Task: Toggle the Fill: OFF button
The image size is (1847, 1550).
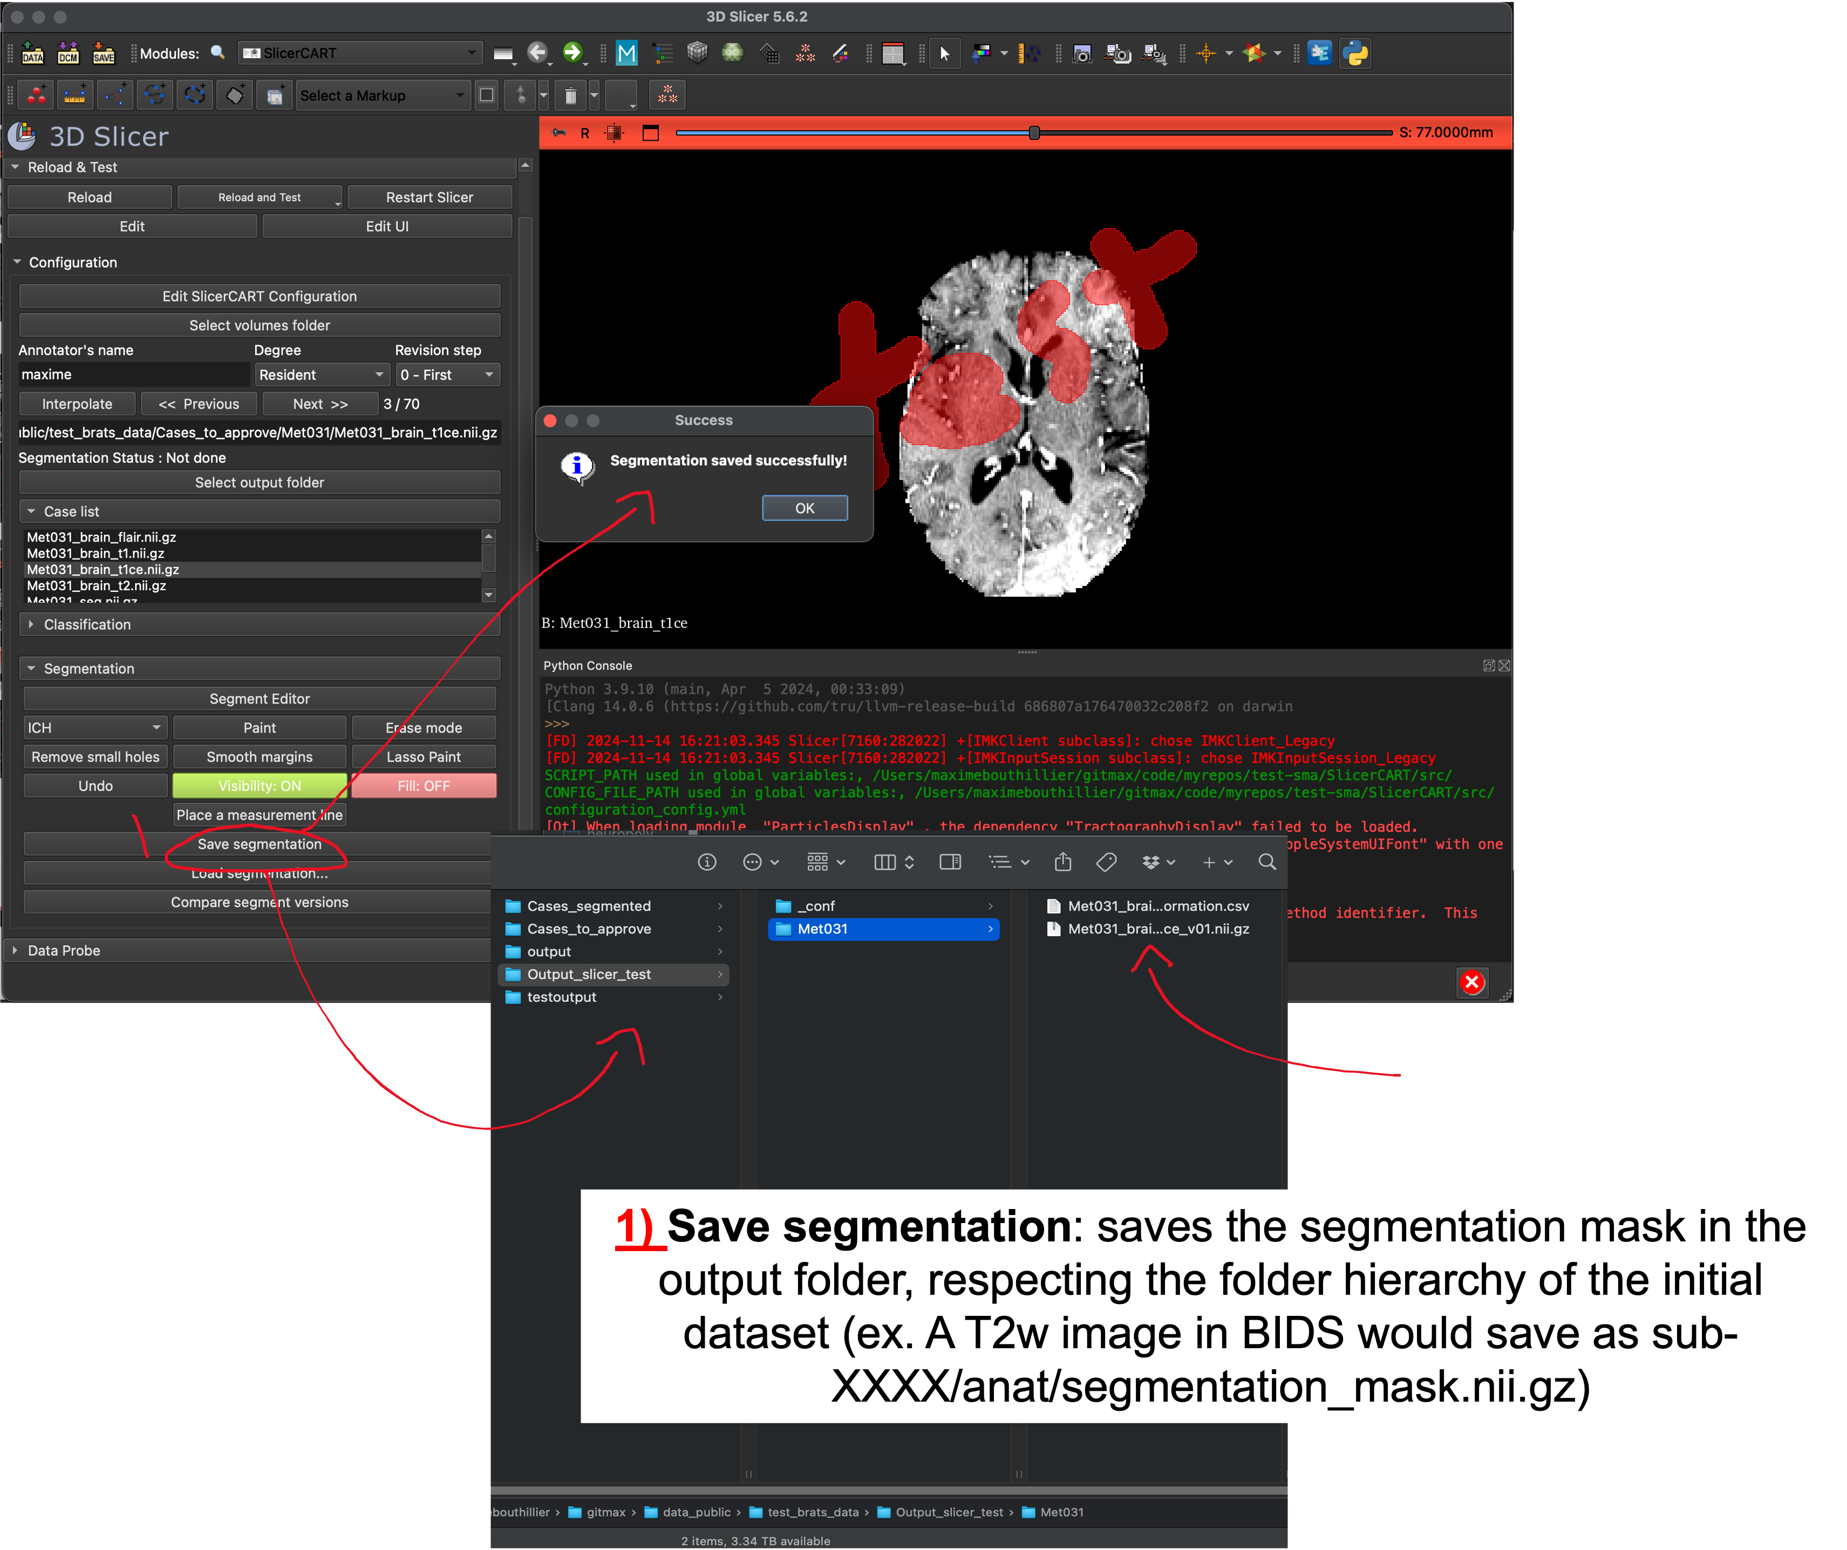Action: (424, 786)
